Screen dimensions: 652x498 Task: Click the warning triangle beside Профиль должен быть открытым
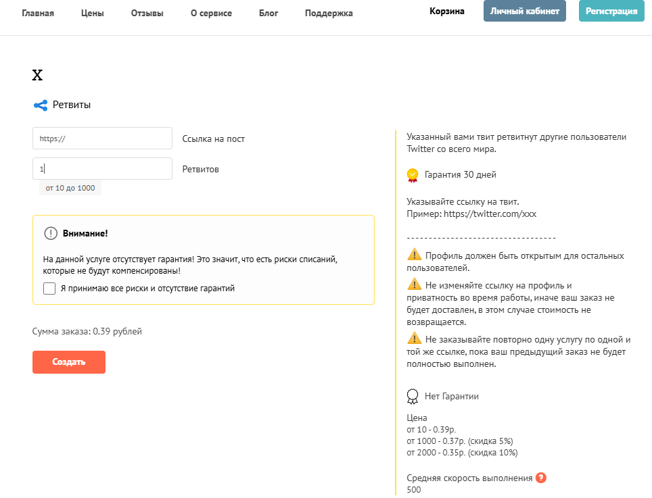(x=414, y=254)
